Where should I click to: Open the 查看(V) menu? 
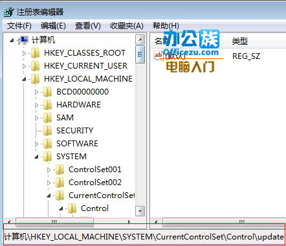tap(88, 26)
